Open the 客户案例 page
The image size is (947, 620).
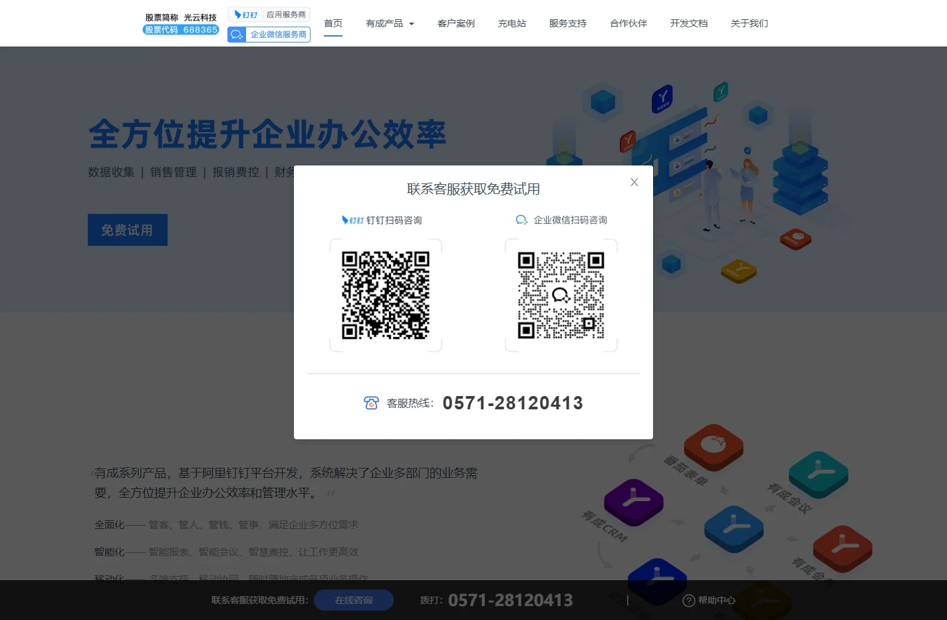456,23
